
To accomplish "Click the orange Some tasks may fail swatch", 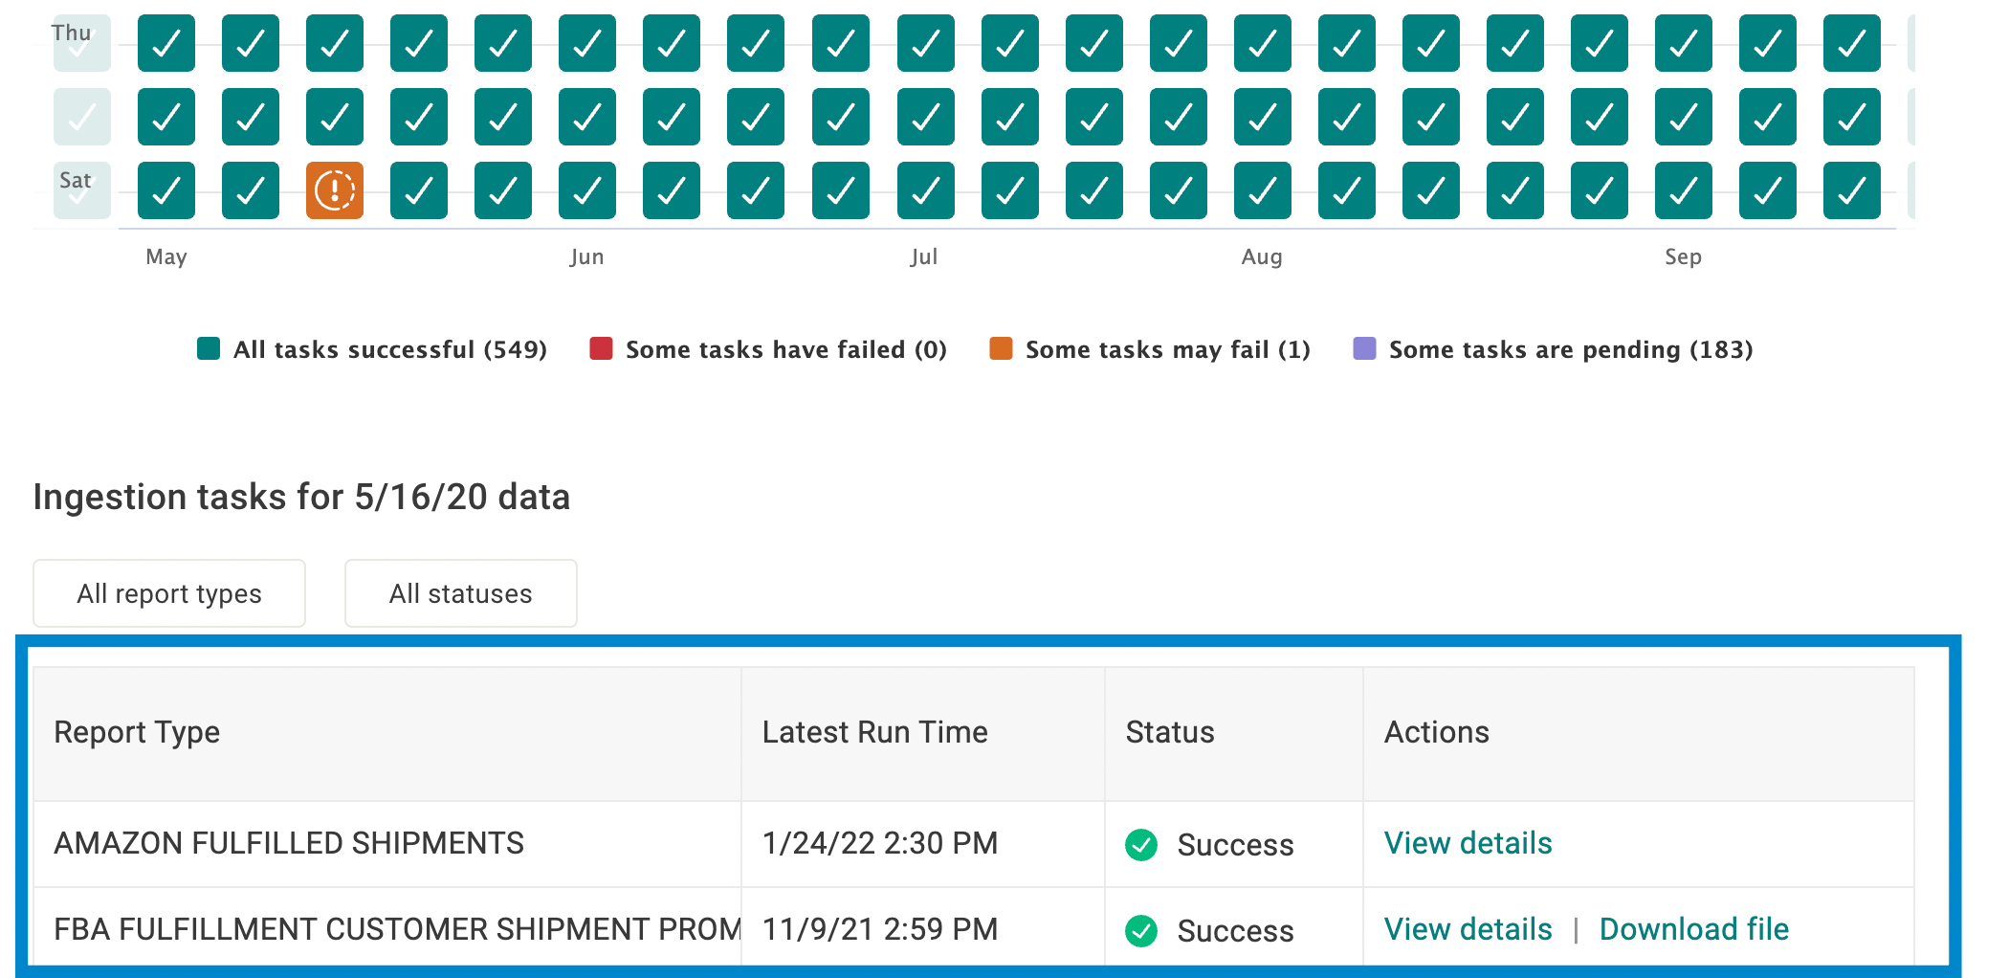I will [x=1001, y=348].
